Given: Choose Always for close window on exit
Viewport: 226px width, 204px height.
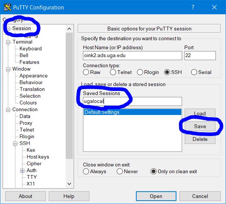Looking at the screenshot, I should click(86, 171).
